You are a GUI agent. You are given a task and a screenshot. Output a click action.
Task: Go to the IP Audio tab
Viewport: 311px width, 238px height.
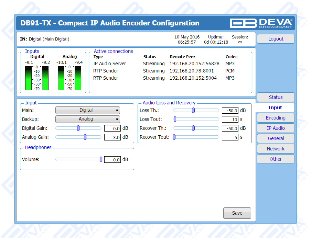[276, 128]
